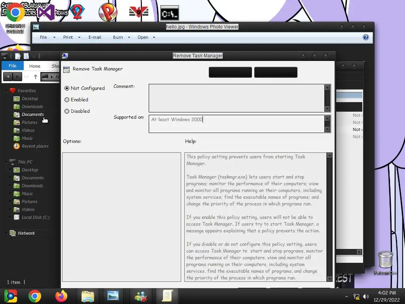Click Explorer Forward navigation arrow
405x304 pixels.
[x=17, y=77]
